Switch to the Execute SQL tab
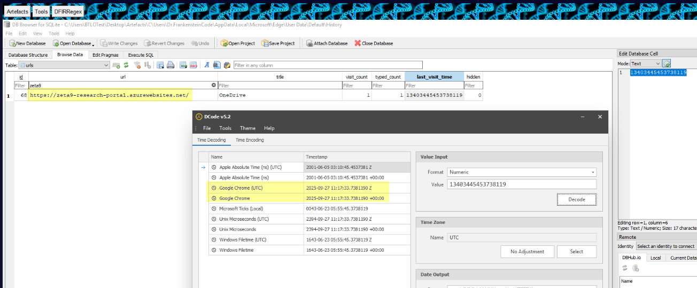 [x=141, y=55]
